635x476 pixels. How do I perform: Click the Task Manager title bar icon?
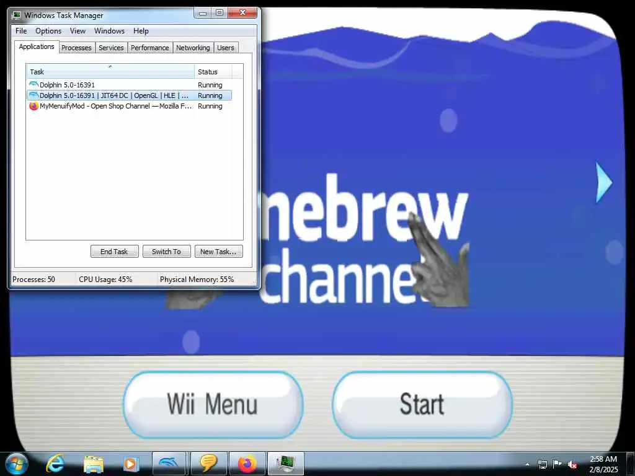pyautogui.click(x=16, y=15)
